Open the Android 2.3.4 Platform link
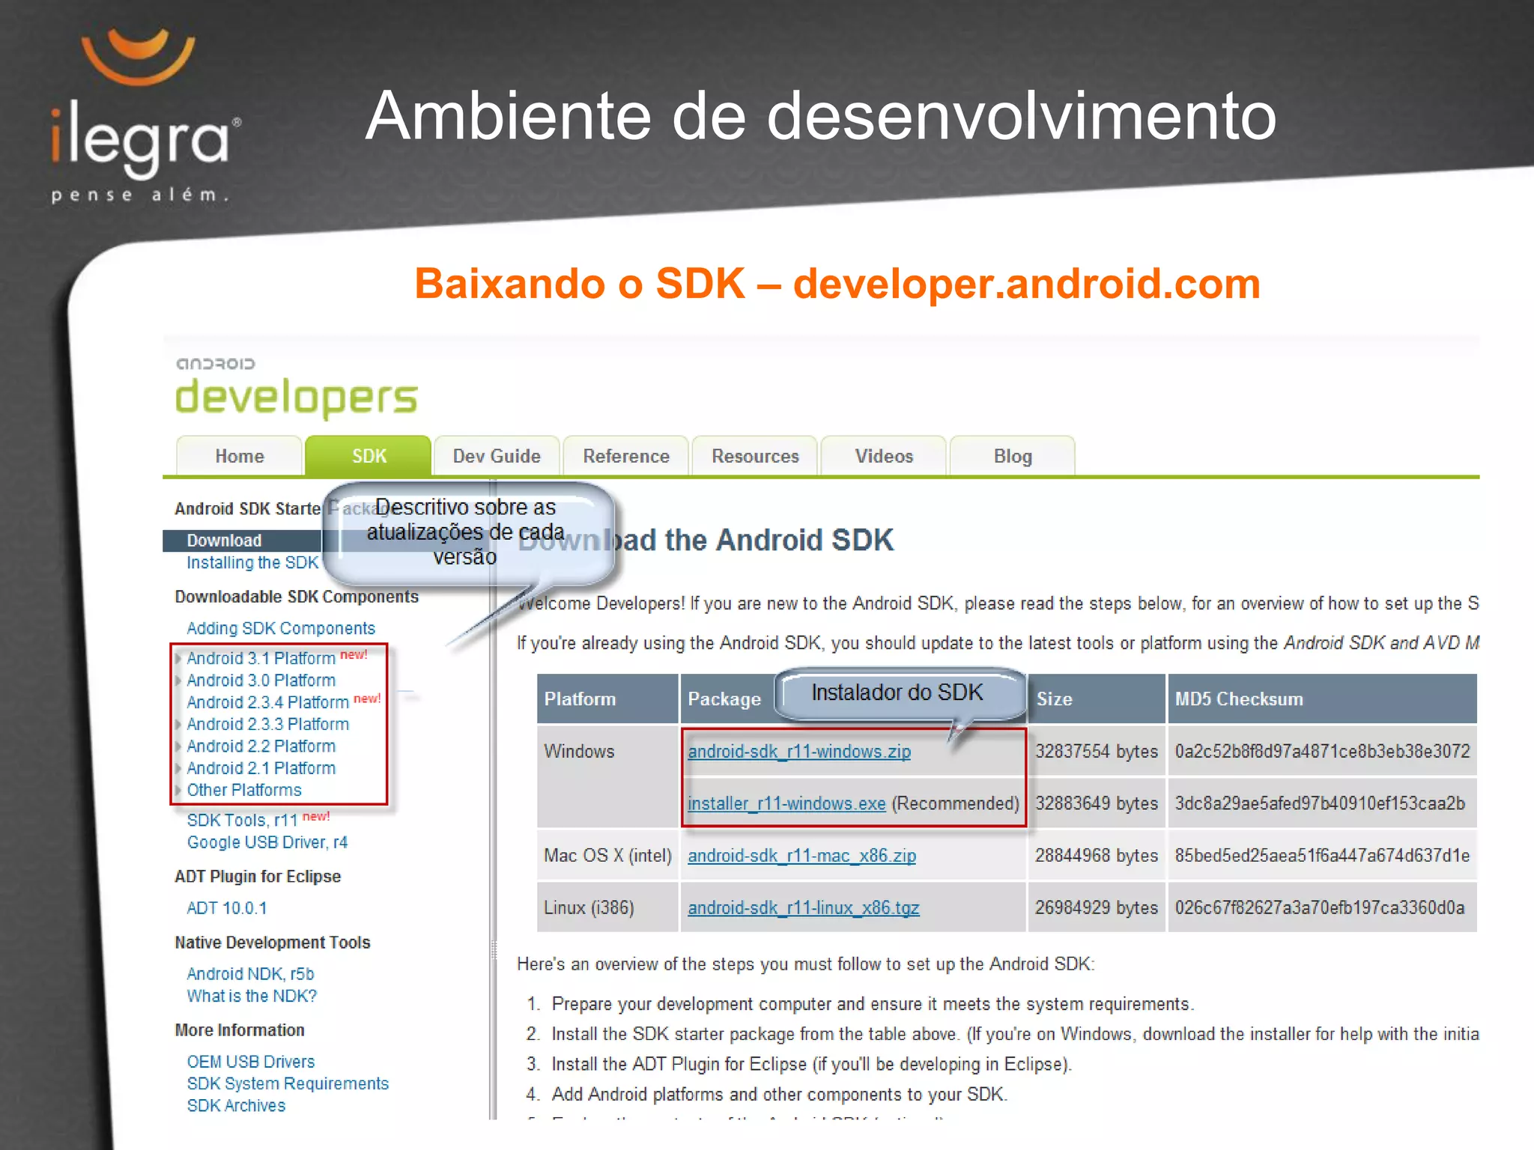1534x1150 pixels. (x=267, y=702)
